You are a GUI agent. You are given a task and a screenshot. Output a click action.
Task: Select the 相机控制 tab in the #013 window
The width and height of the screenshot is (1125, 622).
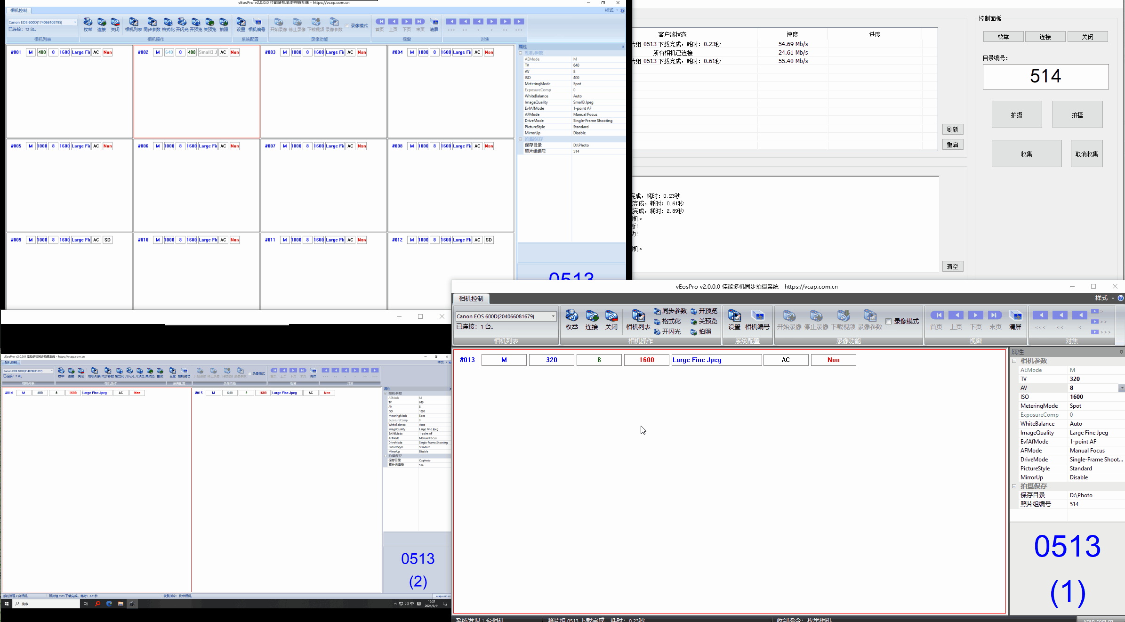(x=471, y=299)
